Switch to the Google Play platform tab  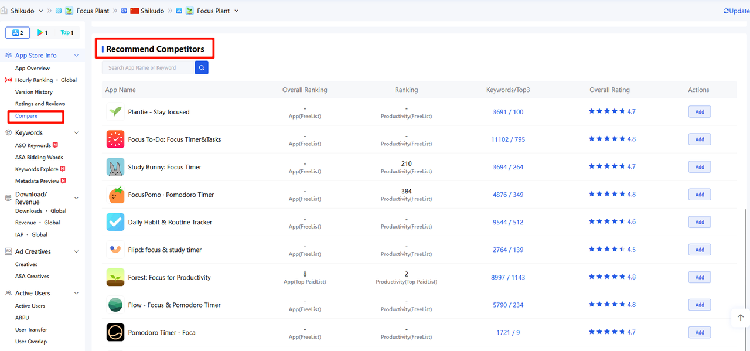pos(42,33)
